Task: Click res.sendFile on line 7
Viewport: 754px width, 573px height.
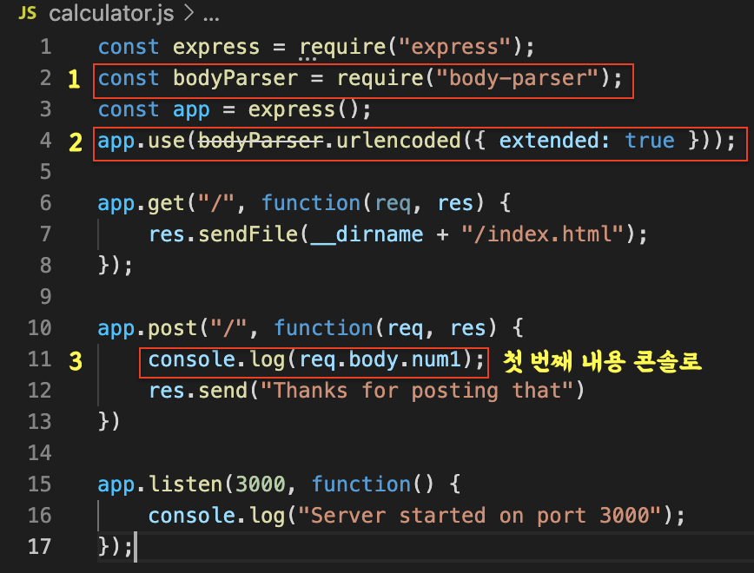Action: pyautogui.click(x=222, y=234)
